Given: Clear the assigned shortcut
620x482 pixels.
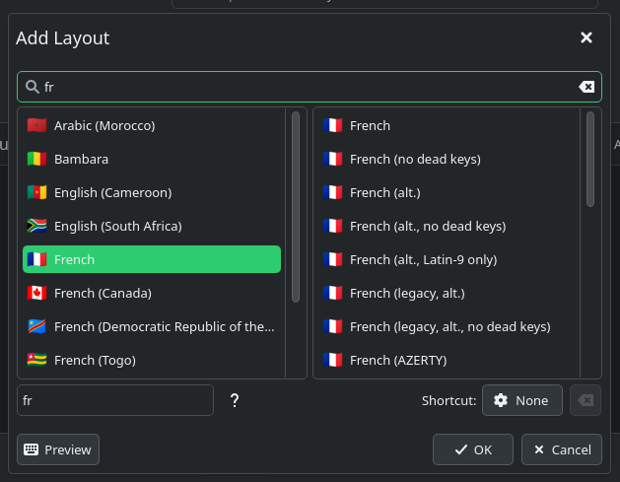Looking at the screenshot, I should pyautogui.click(x=586, y=400).
